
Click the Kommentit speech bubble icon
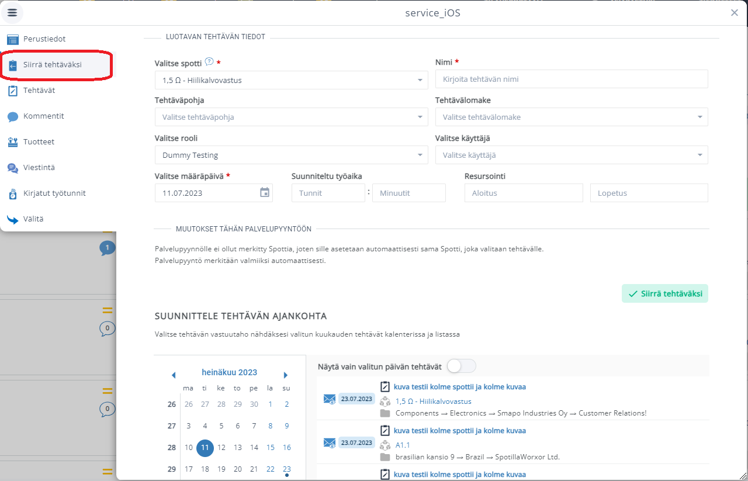tap(13, 117)
